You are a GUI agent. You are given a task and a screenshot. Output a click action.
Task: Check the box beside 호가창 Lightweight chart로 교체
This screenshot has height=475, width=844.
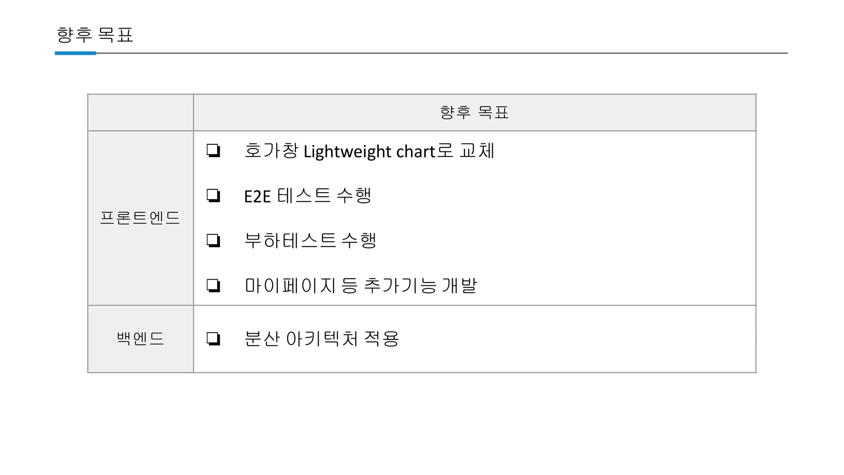point(213,150)
